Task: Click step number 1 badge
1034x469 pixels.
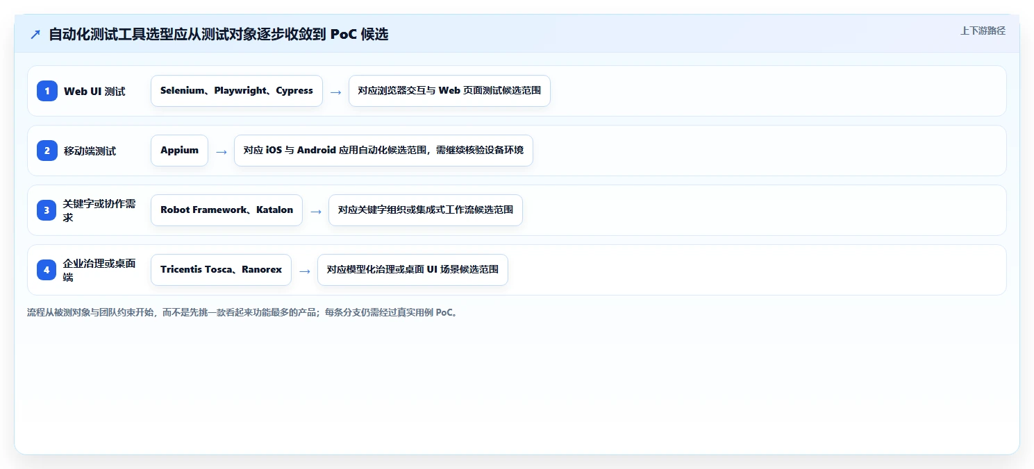Action: pos(47,91)
